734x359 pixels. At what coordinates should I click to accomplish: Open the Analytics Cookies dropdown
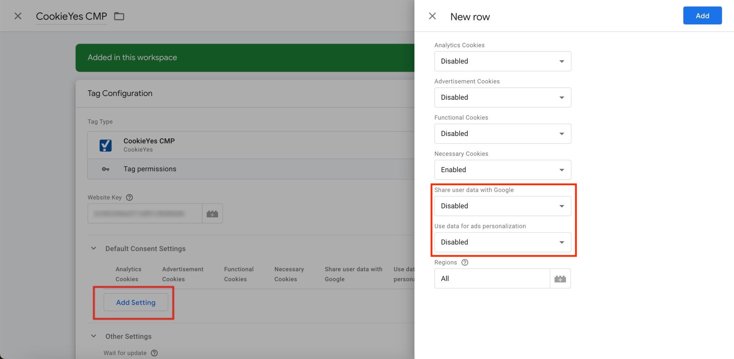pyautogui.click(x=502, y=61)
